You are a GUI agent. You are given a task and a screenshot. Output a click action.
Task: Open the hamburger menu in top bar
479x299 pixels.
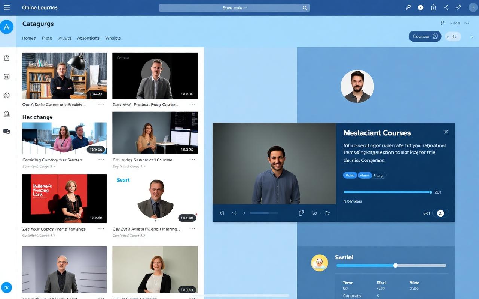pos(7,7)
